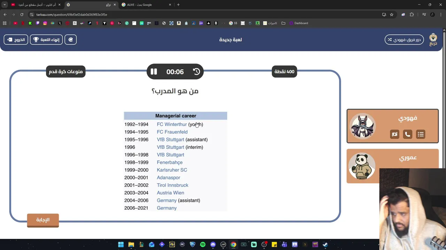The image size is (446, 250).
Task: Open the Dashboard bookmark
Action: [299, 23]
